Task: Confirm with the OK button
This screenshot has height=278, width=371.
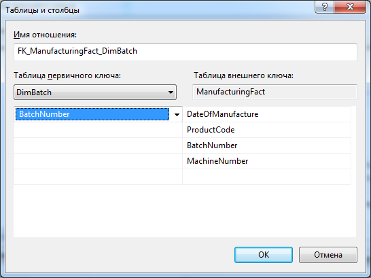Action: click(264, 255)
